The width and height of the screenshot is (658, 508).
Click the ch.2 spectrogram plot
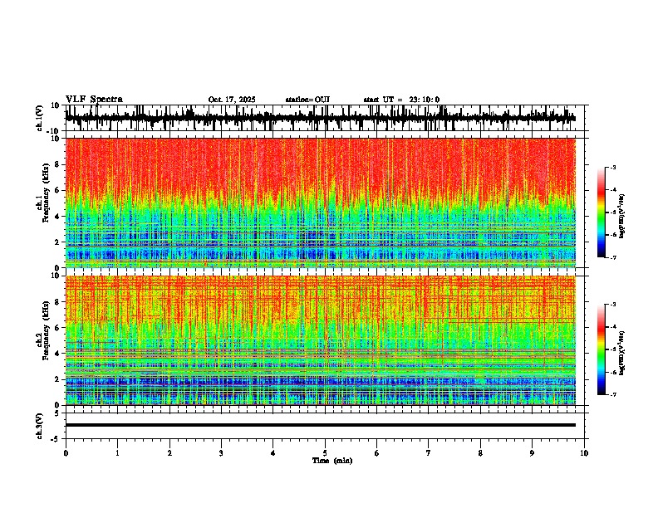[x=320, y=340]
